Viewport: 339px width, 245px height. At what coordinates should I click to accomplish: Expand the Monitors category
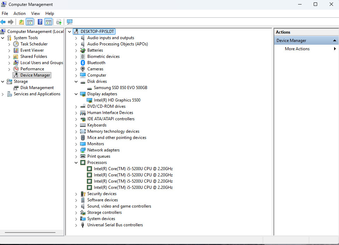[x=76, y=144]
